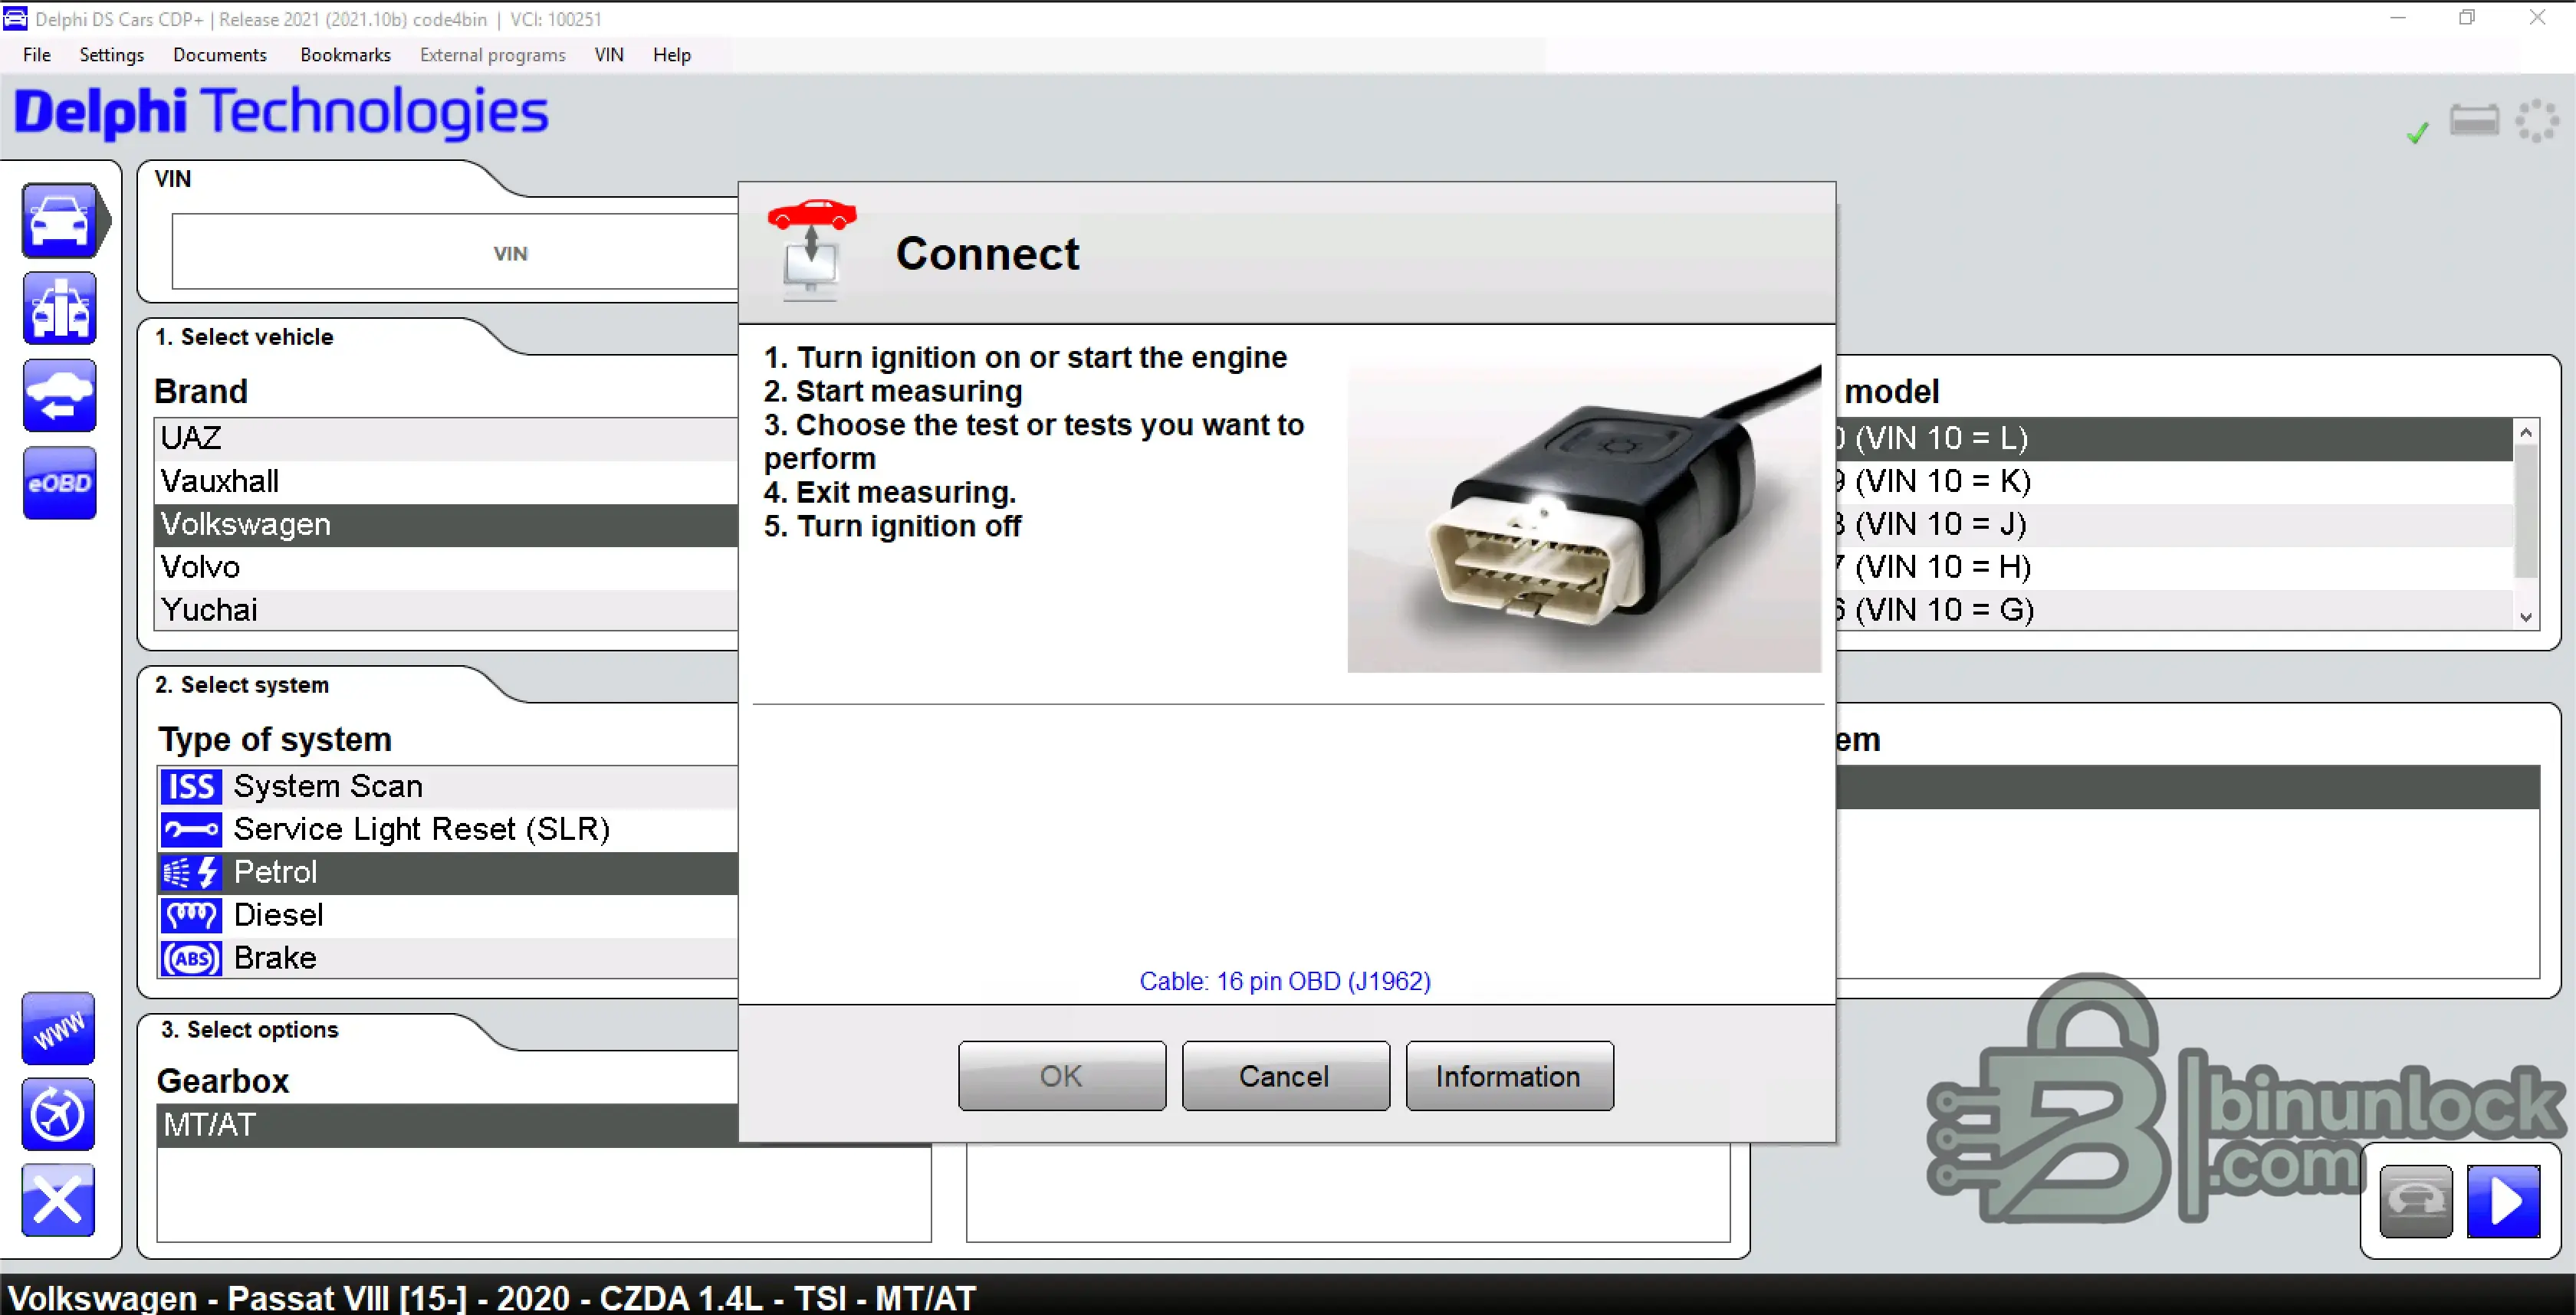Select Service Light Reset (SLR) system type
2576x1315 pixels.
[448, 829]
